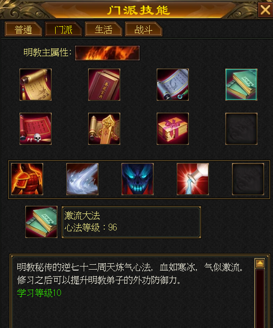Image resolution: width=273 pixels, height=328 pixels.
Task: Switch to the 门派 tab
Action: [x=63, y=29]
